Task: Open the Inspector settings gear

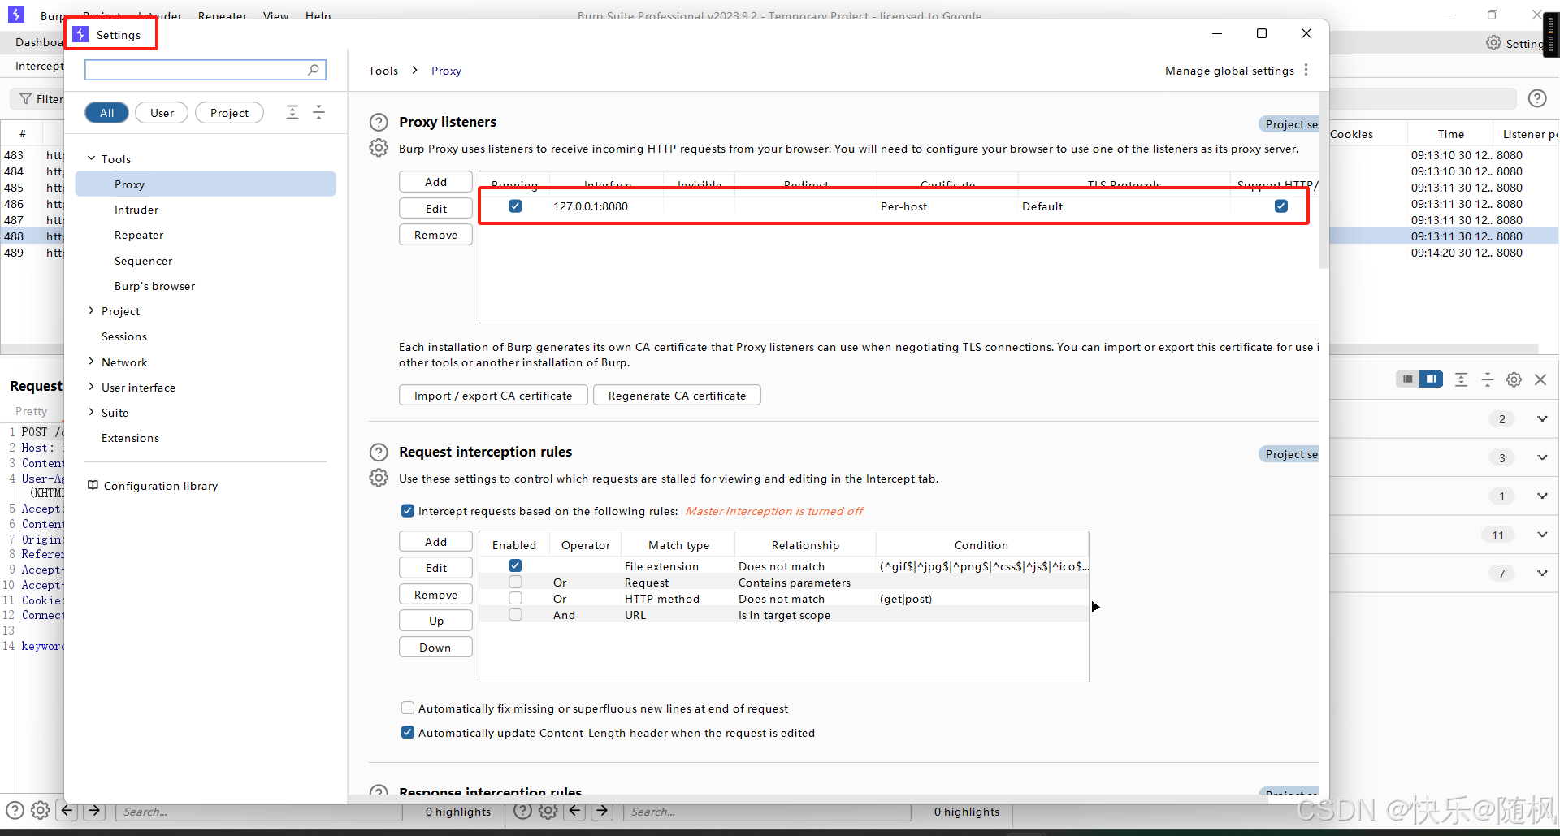Action: [x=1514, y=379]
